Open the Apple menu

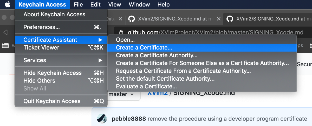pos(8,4)
